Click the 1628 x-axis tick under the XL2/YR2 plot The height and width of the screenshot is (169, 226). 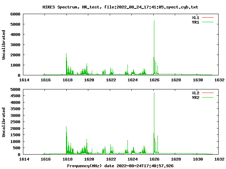point(176,159)
